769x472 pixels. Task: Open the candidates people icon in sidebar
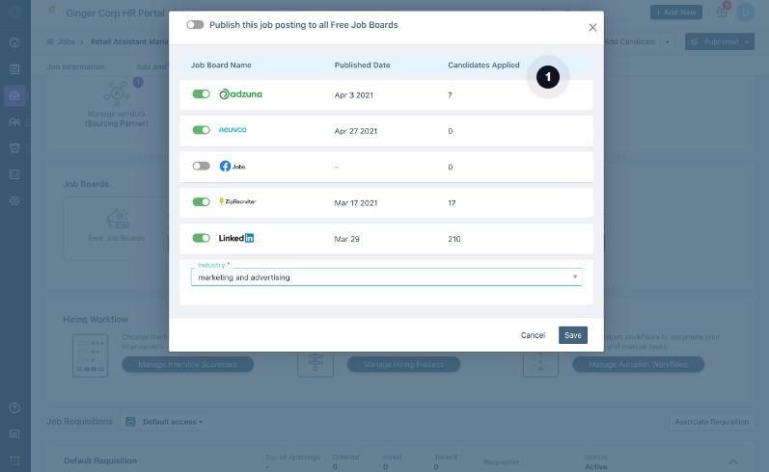(14, 122)
